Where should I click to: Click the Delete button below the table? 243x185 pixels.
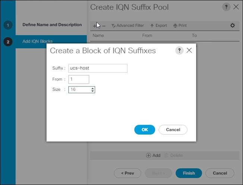(x=174, y=156)
